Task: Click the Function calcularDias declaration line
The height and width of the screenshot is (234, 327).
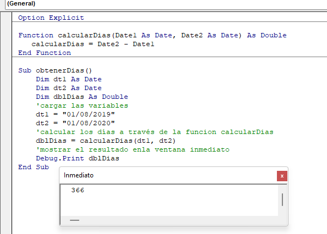Action: pos(152,35)
